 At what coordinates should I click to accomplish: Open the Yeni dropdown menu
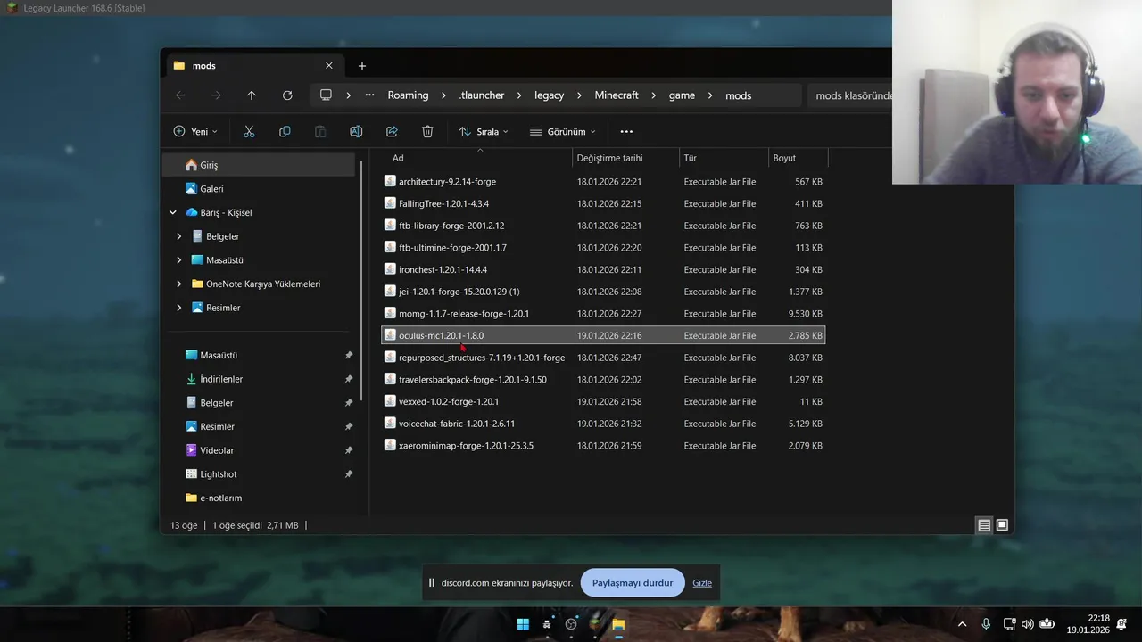195,131
